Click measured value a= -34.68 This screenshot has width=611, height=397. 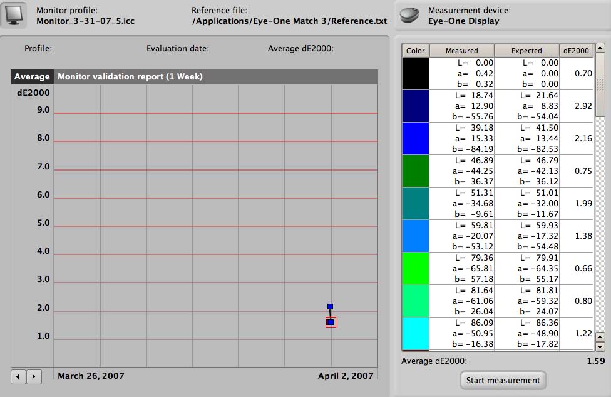point(473,204)
